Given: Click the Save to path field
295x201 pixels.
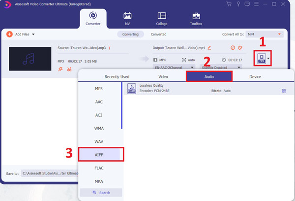Looking at the screenshot, I should pos(50,173).
